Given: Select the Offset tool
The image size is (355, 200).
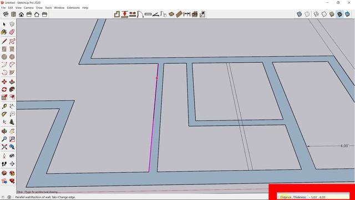Looking at the screenshot, I should [12, 97].
